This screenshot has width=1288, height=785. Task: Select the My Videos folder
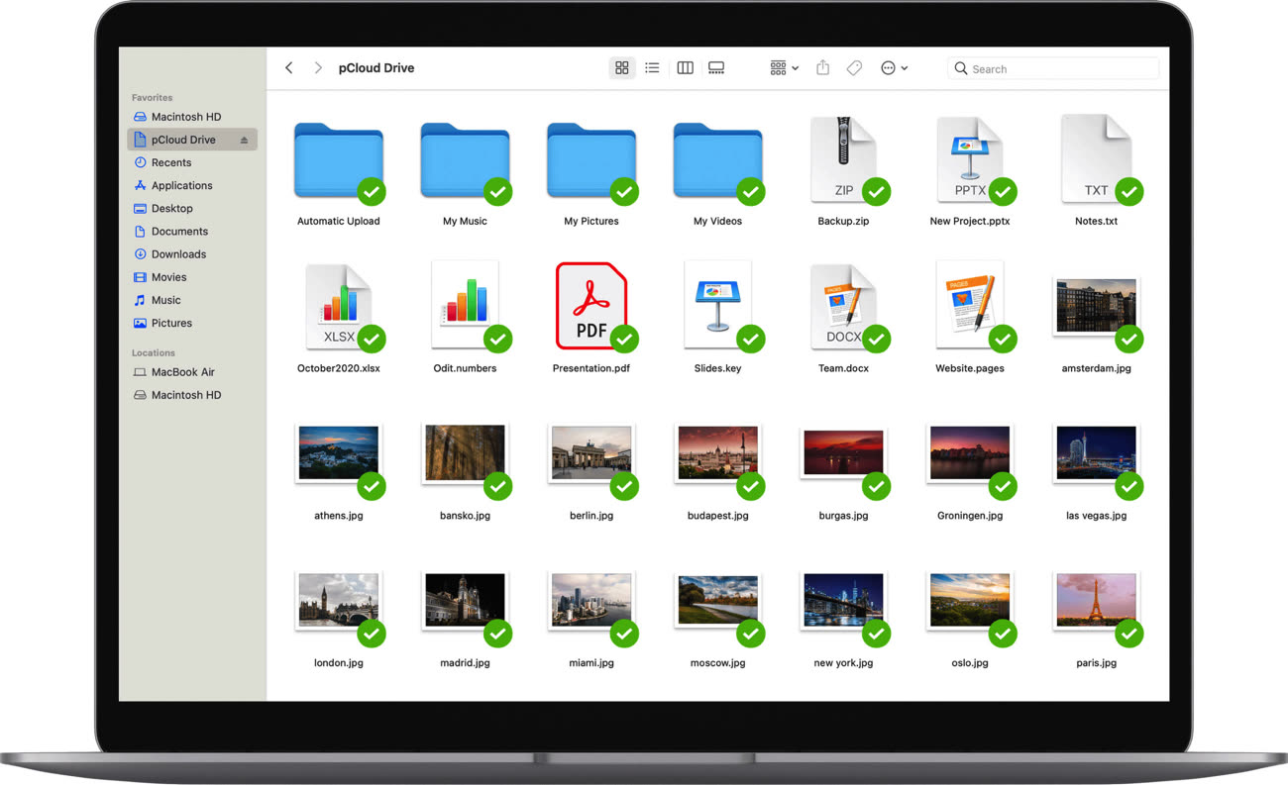tap(717, 161)
